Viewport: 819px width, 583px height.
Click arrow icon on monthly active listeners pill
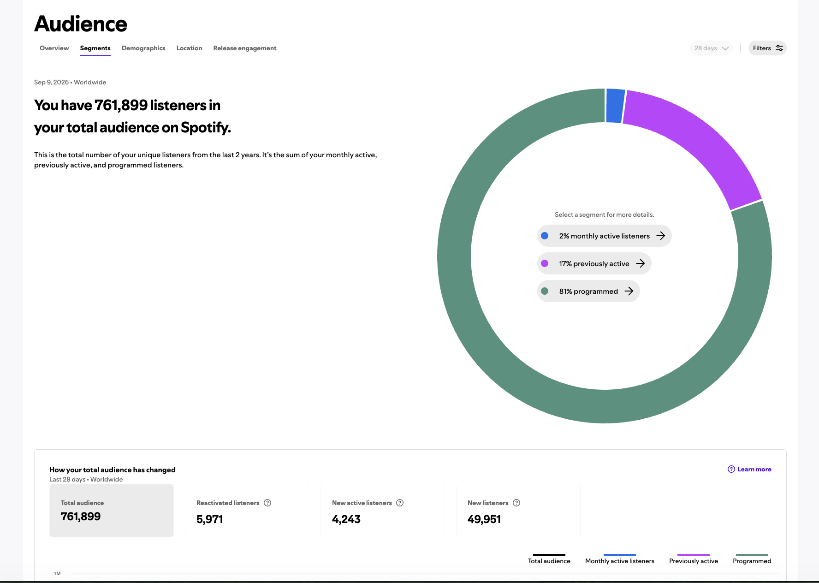click(x=661, y=236)
